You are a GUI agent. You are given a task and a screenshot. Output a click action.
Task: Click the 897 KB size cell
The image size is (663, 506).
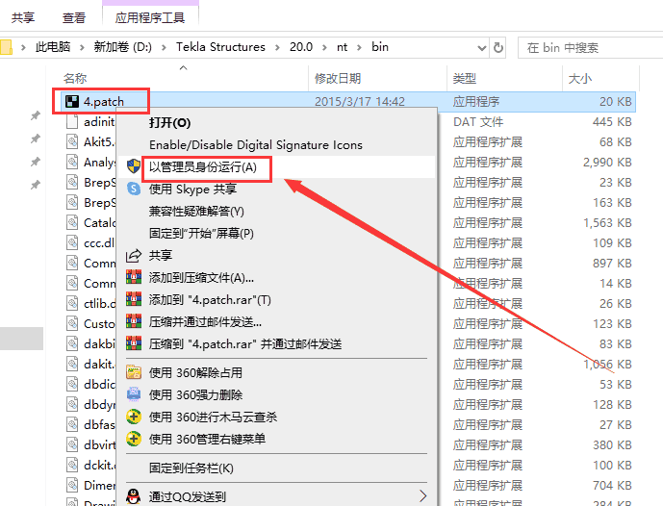point(612,263)
